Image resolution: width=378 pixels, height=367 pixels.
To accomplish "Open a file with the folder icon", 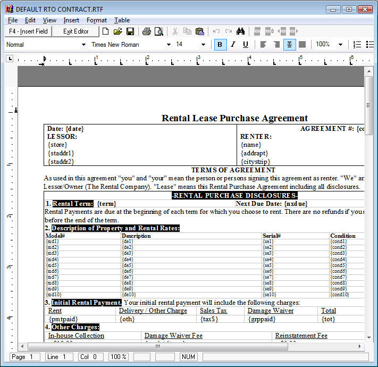I will click(x=117, y=31).
